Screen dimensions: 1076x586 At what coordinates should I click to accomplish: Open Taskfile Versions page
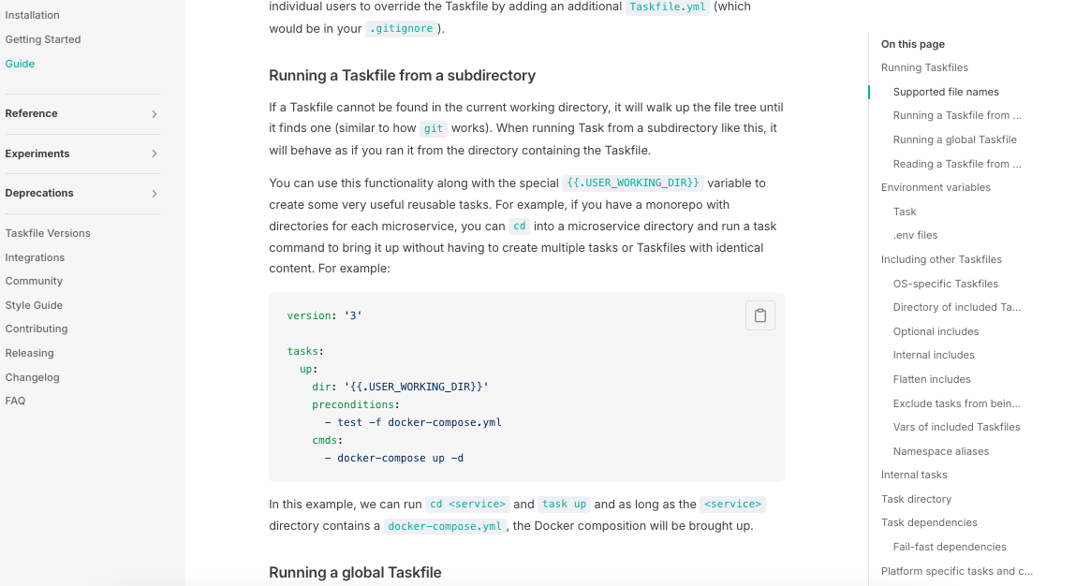click(x=48, y=233)
